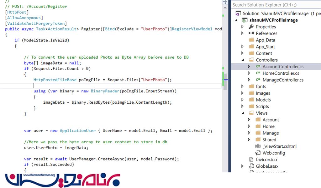Click the C# icon next to ManageController.cs
Viewport: 321px width, 188px height.
click(258, 80)
